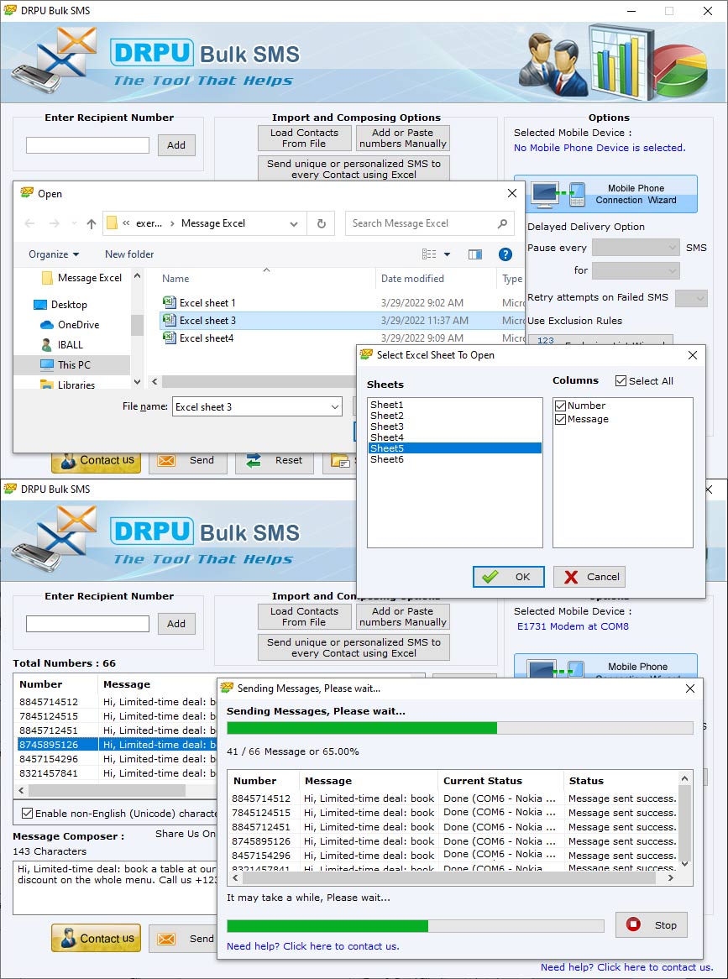Toggle the preview pane in the Open dialog

pyautogui.click(x=475, y=254)
